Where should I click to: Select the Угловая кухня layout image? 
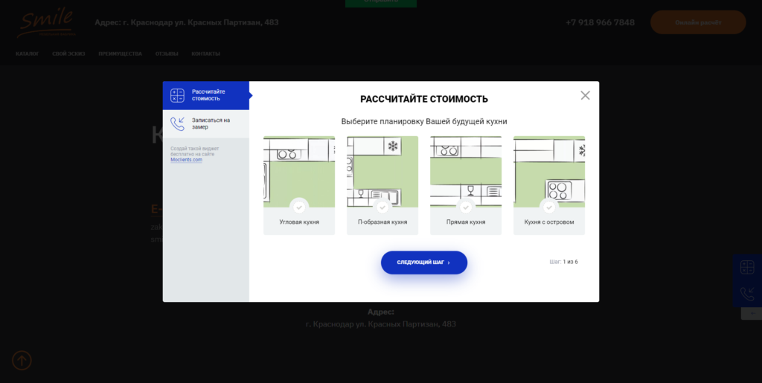(x=299, y=172)
